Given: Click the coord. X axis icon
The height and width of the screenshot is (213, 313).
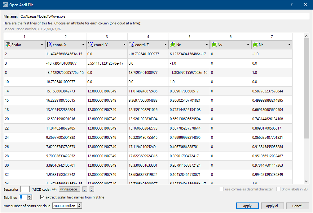Looking at the screenshot, I should 49,45.
